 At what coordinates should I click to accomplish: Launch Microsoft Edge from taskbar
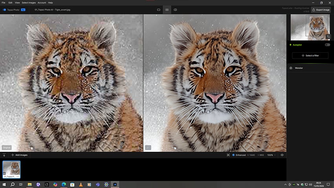(x=64, y=184)
